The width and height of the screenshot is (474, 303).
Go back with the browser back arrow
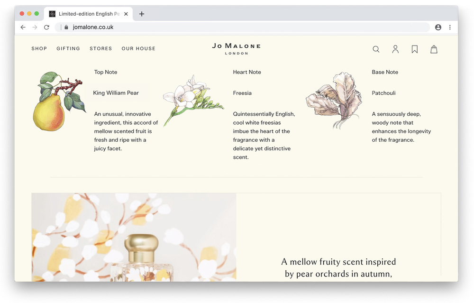pyautogui.click(x=23, y=27)
